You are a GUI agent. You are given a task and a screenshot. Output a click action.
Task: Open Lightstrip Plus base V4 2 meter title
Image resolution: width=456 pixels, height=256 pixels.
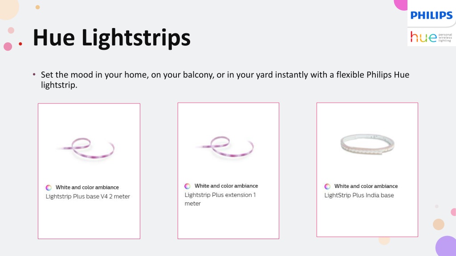coord(88,196)
